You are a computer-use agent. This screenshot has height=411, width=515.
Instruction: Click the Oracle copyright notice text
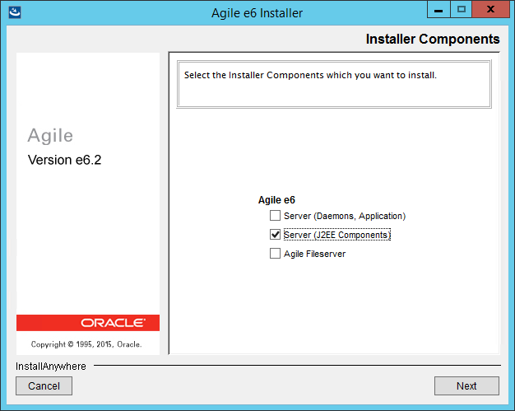[x=86, y=344]
